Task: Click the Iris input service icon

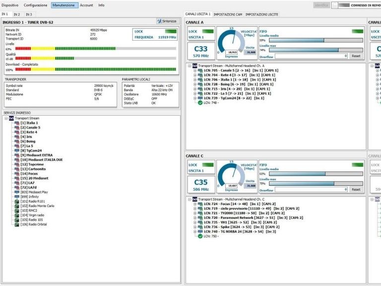Action: click(x=17, y=137)
